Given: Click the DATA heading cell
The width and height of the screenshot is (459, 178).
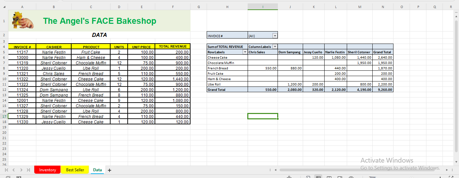Looking at the screenshot, I should point(99,35).
